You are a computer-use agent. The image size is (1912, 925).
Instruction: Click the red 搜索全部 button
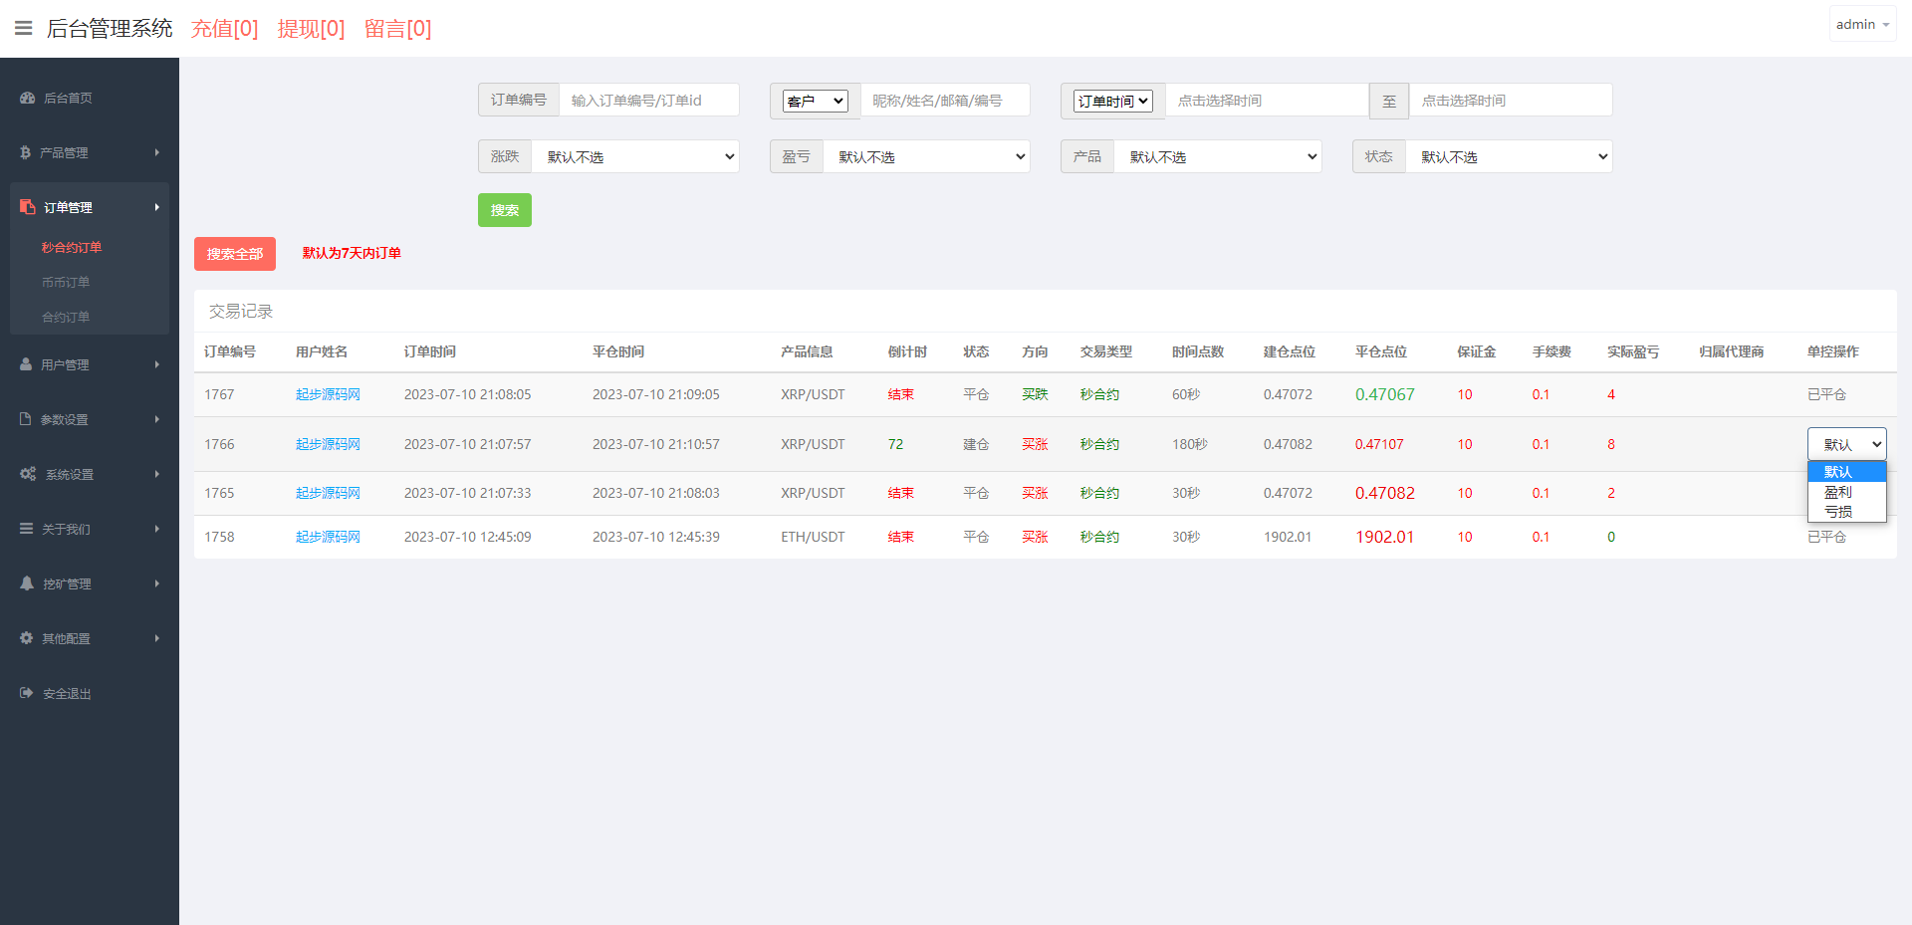click(x=235, y=254)
